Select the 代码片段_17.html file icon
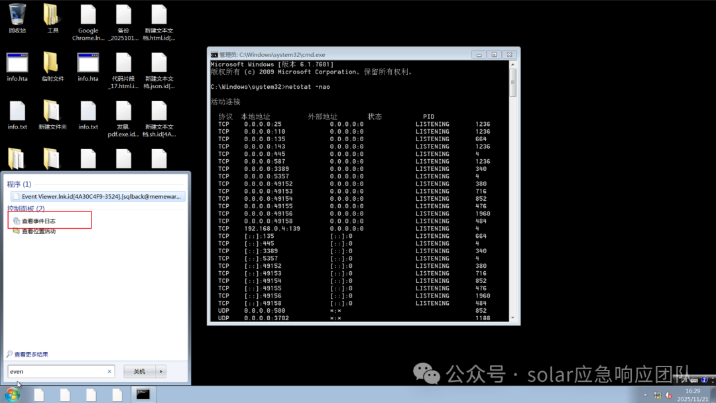 coord(123,70)
